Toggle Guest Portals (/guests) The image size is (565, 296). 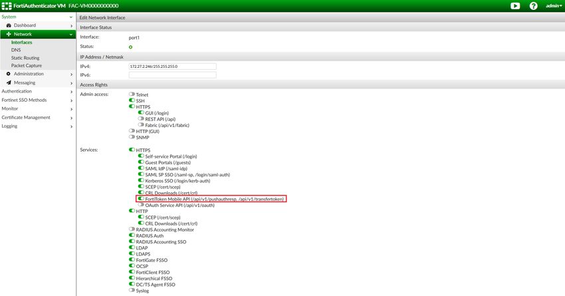[x=141, y=162]
